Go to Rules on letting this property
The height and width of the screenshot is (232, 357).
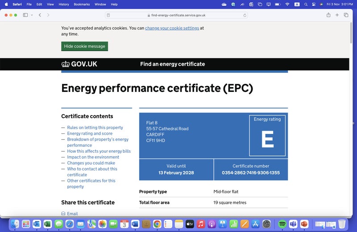click(95, 128)
